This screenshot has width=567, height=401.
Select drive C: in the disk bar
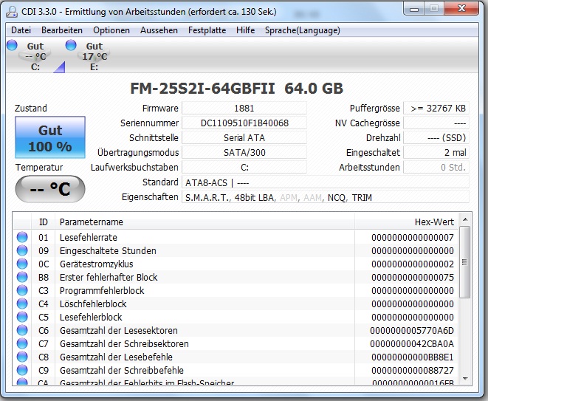click(35, 56)
